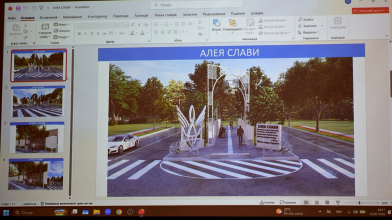The image size is (392, 220).
Task: Click the Copy icon in the clipboard group
Action: (26, 32)
